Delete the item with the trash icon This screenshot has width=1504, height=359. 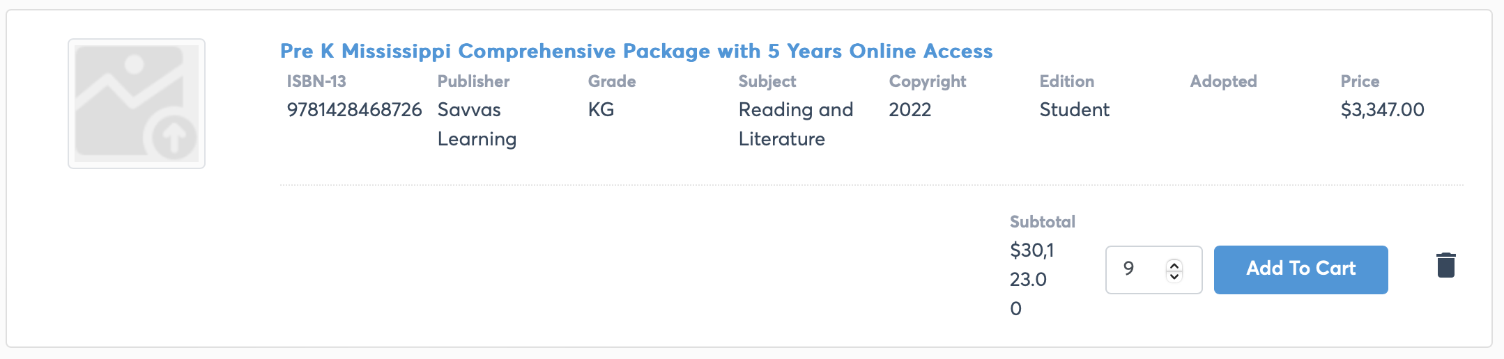(x=1446, y=265)
